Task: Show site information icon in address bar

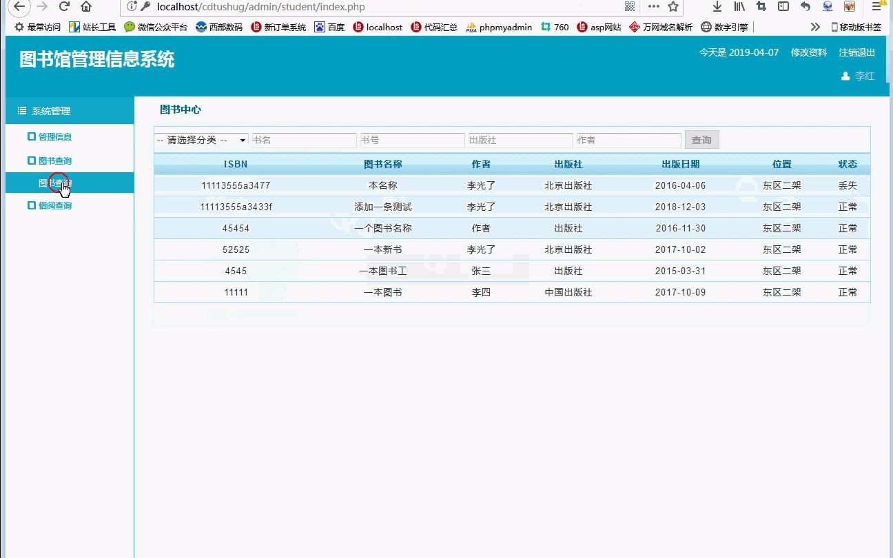Action: [131, 6]
